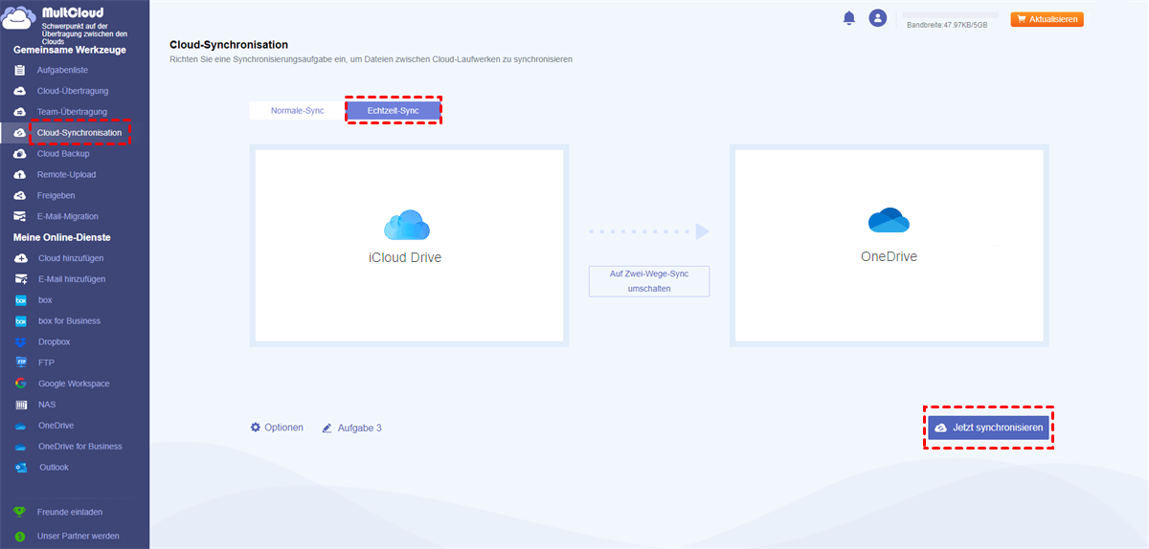Switch to two-way sync via Auf Zwei-Wege-Sync umschalten

pos(648,281)
